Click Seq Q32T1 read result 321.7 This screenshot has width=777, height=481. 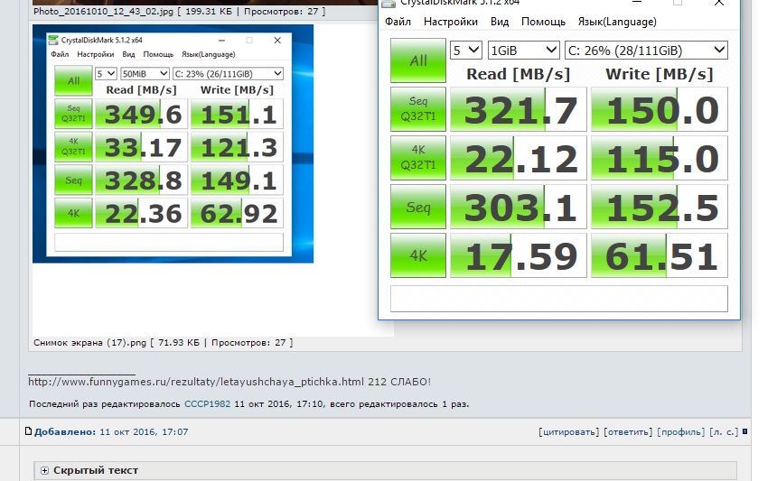pyautogui.click(x=519, y=109)
